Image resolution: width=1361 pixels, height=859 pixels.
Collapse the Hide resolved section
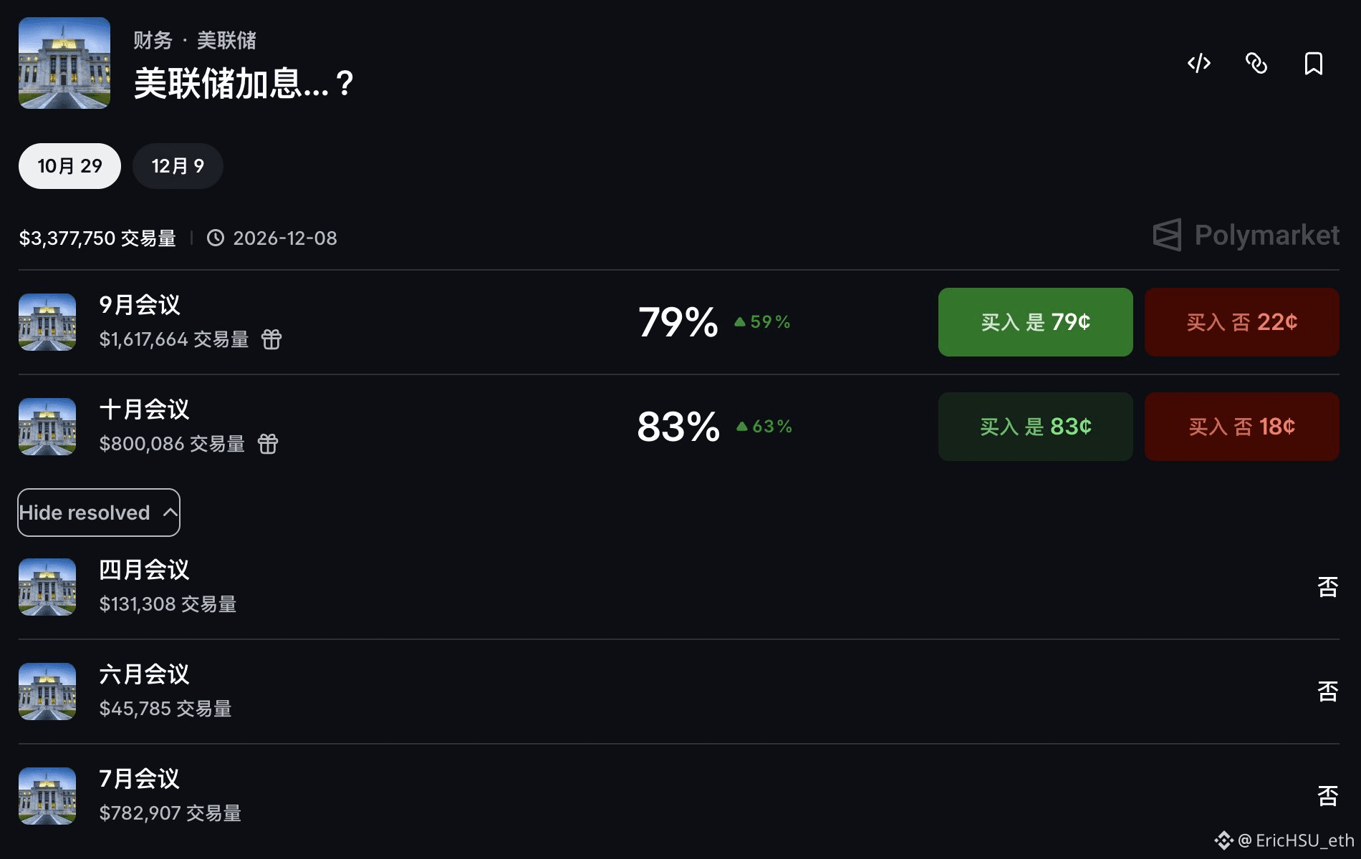(x=99, y=513)
